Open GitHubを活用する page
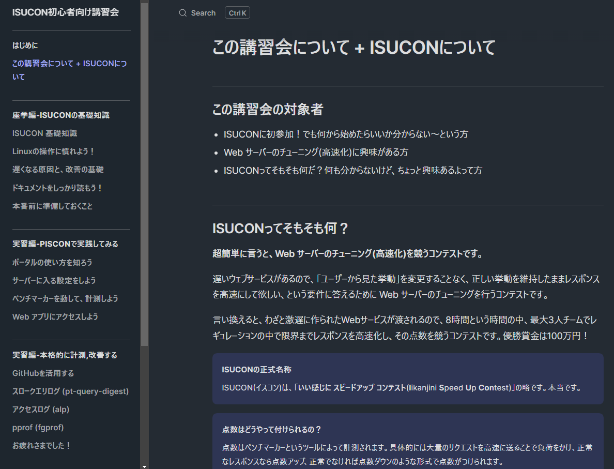The height and width of the screenshot is (469, 614). pos(43,373)
